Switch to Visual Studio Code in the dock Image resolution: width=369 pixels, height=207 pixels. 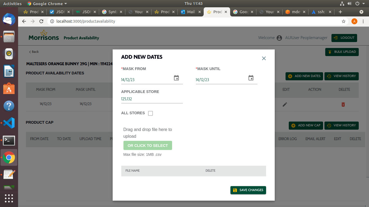(x=9, y=123)
